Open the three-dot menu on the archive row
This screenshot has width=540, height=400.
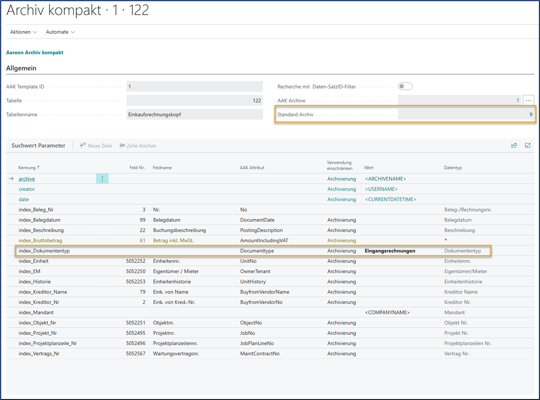(102, 179)
